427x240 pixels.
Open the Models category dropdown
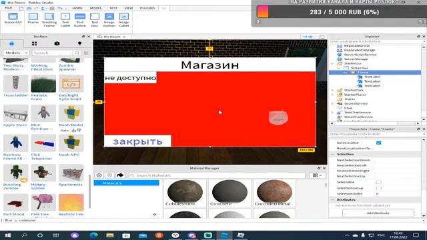tap(16, 53)
